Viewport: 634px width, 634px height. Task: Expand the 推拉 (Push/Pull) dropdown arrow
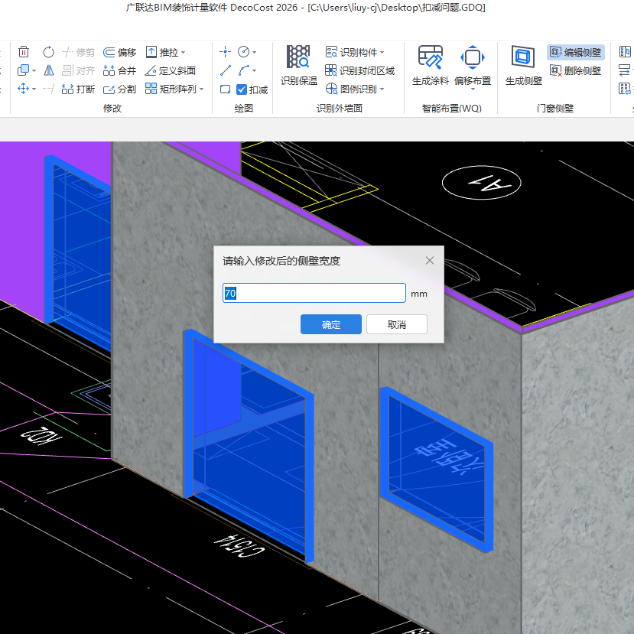pos(184,53)
